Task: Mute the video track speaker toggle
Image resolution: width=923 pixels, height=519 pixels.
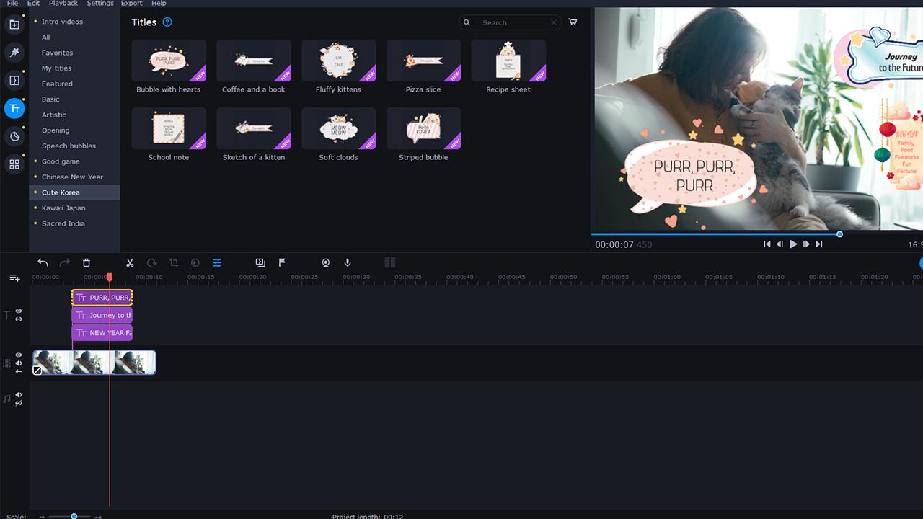Action: (18, 363)
